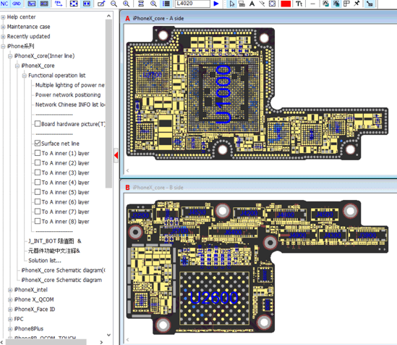The width and height of the screenshot is (397, 345).
Task: Click the zoom out magnifier icon
Action: [x=114, y=4]
